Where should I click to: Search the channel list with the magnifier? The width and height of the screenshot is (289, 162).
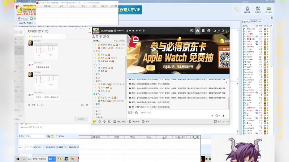tap(108, 37)
